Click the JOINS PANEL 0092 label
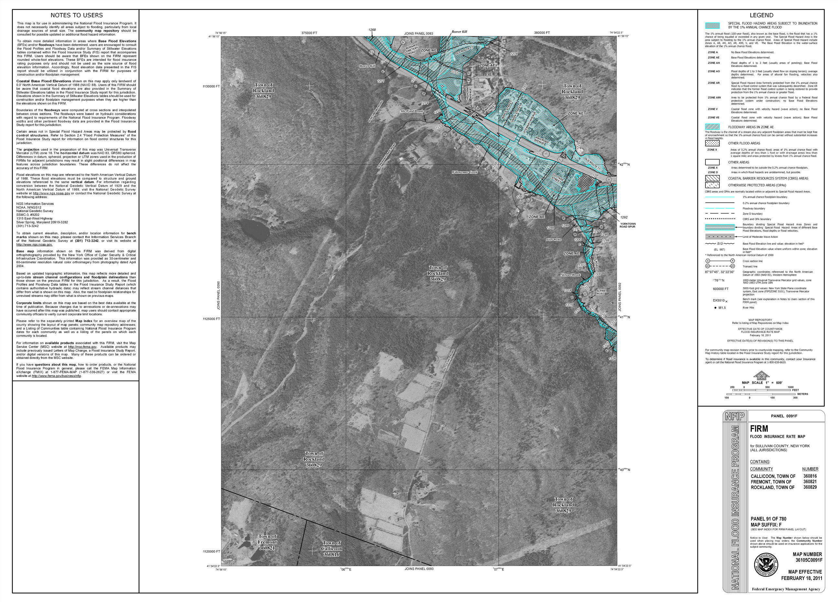 (620, 297)
